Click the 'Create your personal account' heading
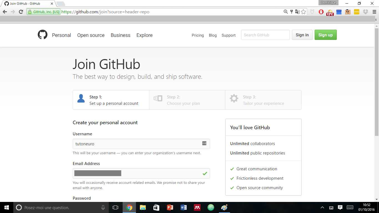 pyautogui.click(x=105, y=123)
